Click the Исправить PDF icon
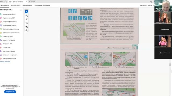 (x=1, y=44)
